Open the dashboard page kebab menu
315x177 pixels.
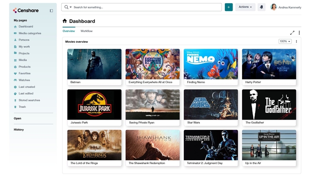point(299,33)
